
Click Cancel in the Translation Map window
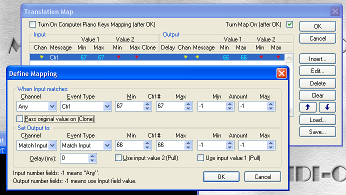tap(318, 38)
